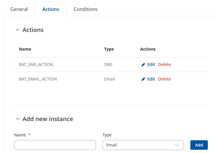
Task: Open the Conditions tab
Action: [86, 9]
